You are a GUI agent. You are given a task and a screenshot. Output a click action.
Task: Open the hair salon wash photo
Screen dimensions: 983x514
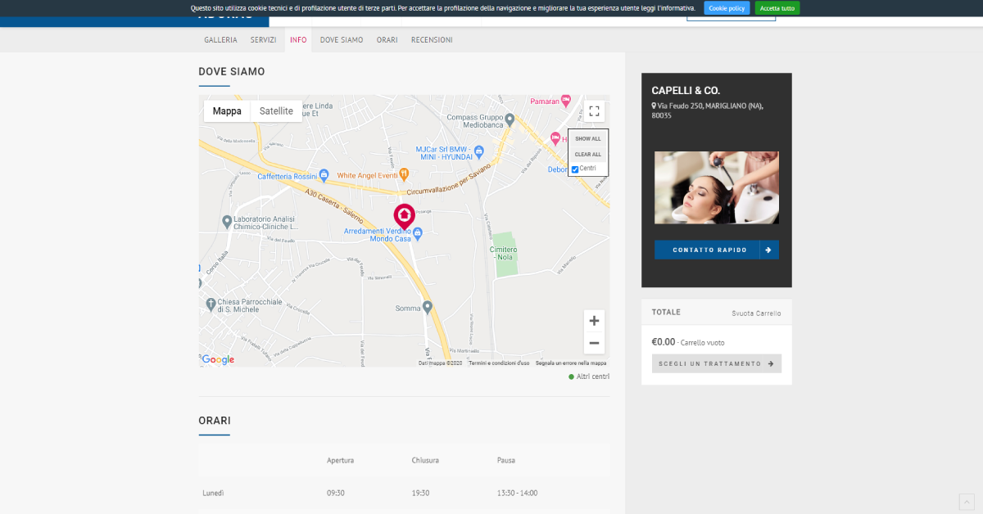click(717, 187)
